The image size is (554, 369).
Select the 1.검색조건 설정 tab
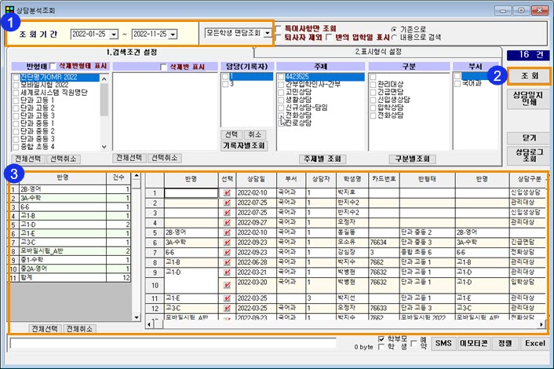click(131, 53)
